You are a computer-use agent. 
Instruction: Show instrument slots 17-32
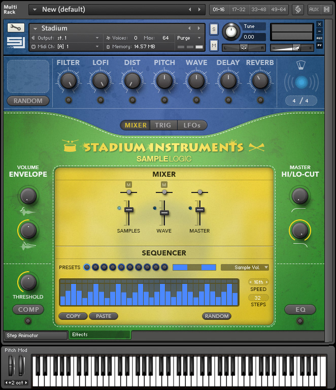click(239, 10)
